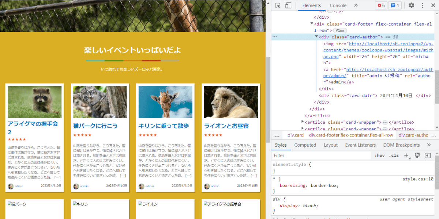The width and height of the screenshot is (439, 219).
Task: Open the giraffe card thumbnail
Action: (x=165, y=102)
